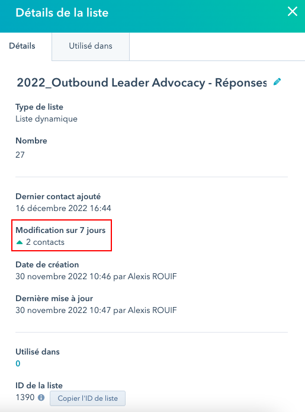Click the green upward triangle trend icon
This screenshot has width=305, height=412.
click(20, 242)
